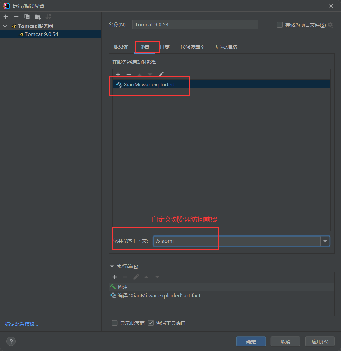Open application context dropdown arrow
This screenshot has height=351, width=341.
[325, 241]
